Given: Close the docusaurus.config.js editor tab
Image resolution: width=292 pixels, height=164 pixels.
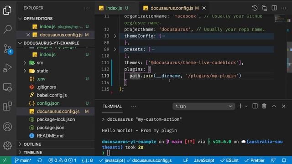Looking at the screenshot, I should (x=204, y=8).
